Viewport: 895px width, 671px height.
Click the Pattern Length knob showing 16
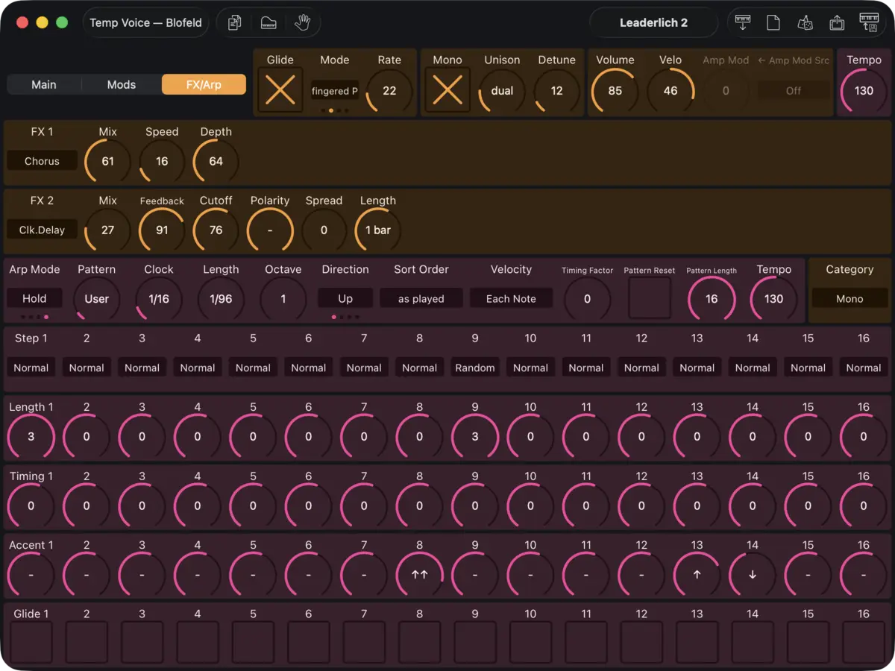(x=712, y=299)
